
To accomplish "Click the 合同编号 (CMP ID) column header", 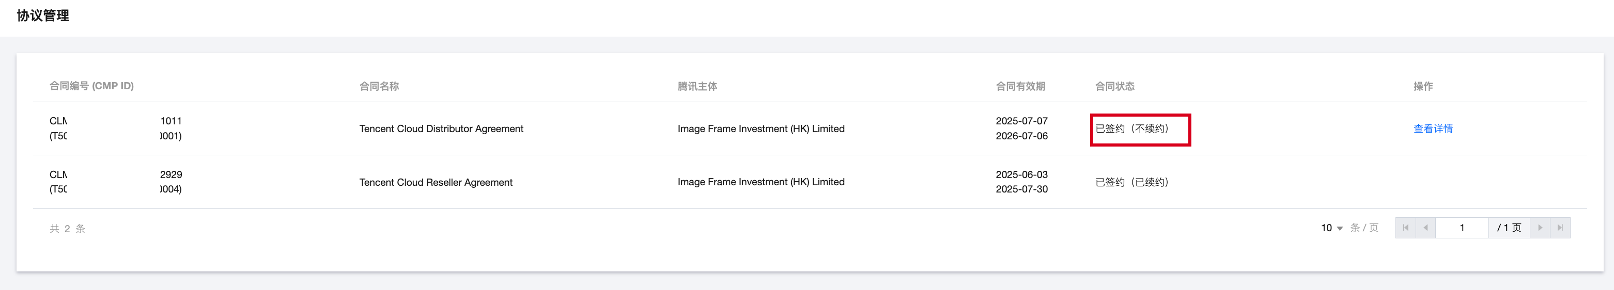I will [x=91, y=87].
